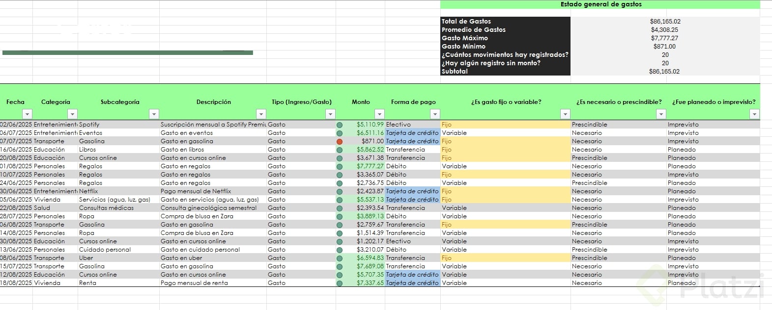Expand the Subcategoría filter arrow
The width and height of the screenshot is (772, 310).
[154, 114]
